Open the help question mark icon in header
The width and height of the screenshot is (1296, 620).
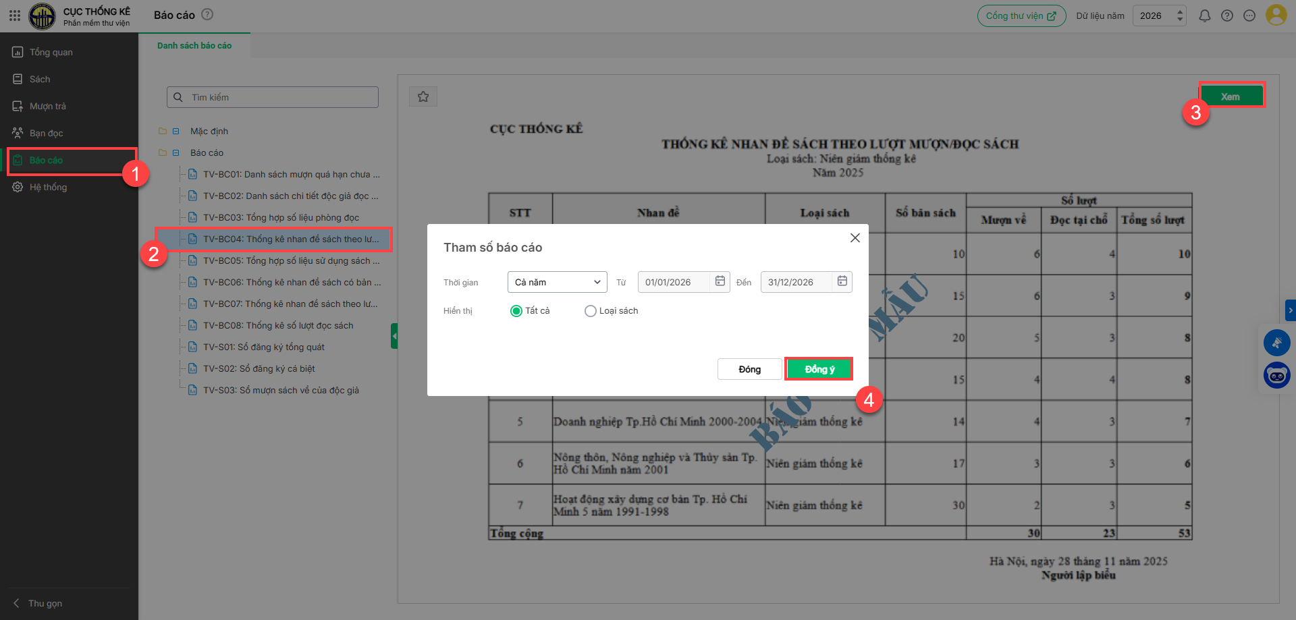point(1227,16)
